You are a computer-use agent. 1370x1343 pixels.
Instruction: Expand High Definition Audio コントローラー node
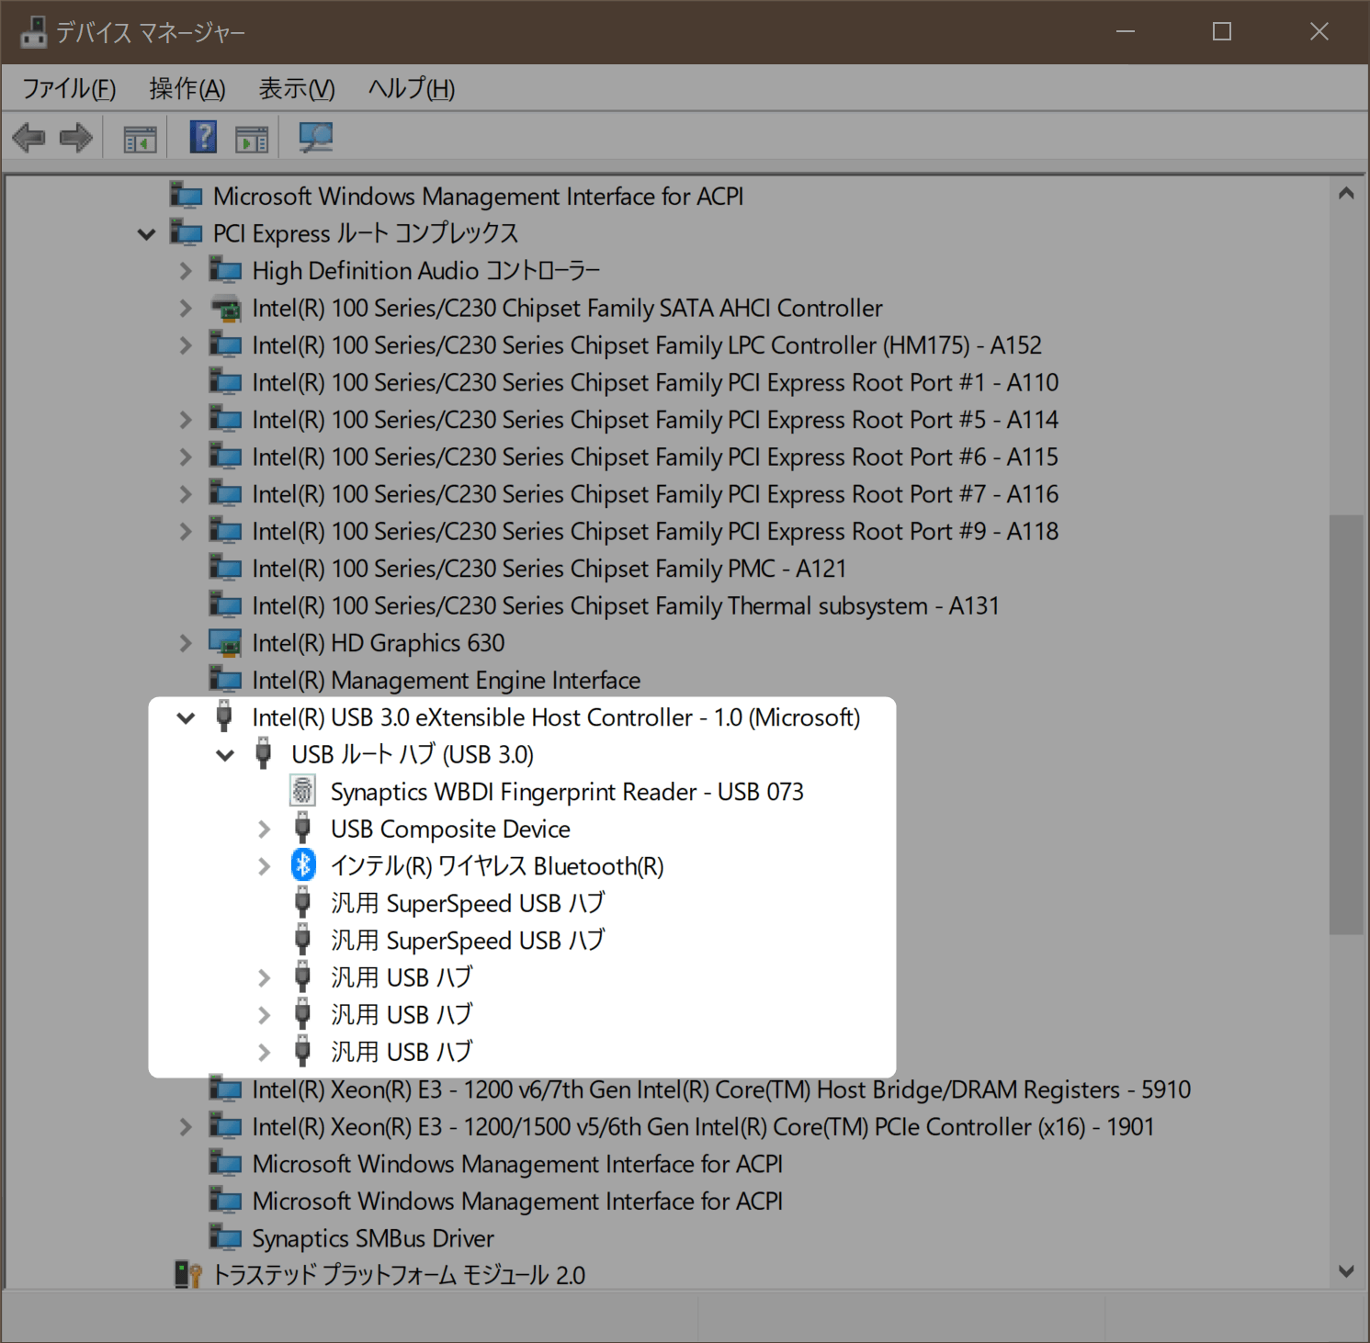tap(186, 271)
